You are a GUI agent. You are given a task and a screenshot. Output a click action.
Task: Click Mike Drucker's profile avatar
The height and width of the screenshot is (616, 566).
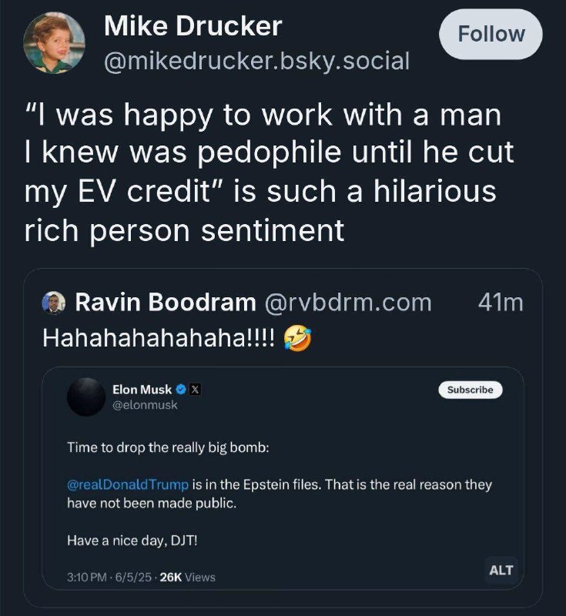54,43
